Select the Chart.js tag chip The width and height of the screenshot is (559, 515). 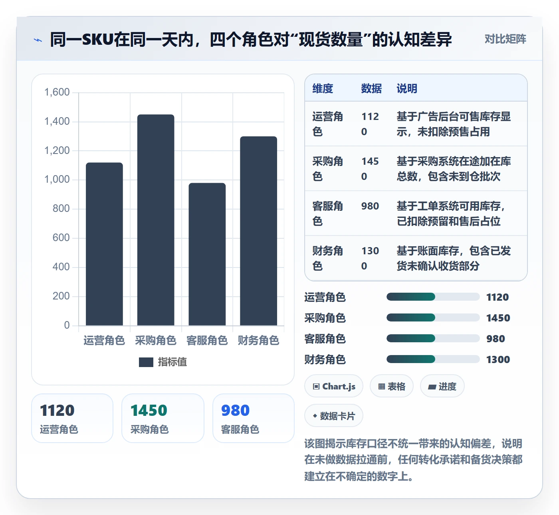pos(334,386)
